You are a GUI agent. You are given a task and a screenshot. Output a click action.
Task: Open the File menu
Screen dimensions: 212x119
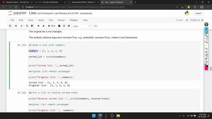[x=12, y=20]
